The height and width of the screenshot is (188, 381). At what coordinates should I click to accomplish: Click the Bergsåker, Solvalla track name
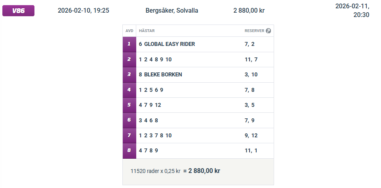click(172, 11)
